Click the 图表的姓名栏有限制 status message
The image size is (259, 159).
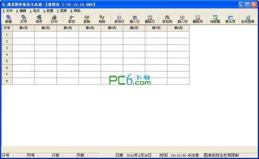click(221, 155)
